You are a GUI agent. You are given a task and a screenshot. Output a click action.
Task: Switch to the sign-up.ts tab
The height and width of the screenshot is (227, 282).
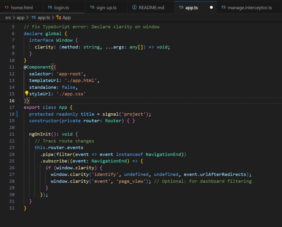106,7
